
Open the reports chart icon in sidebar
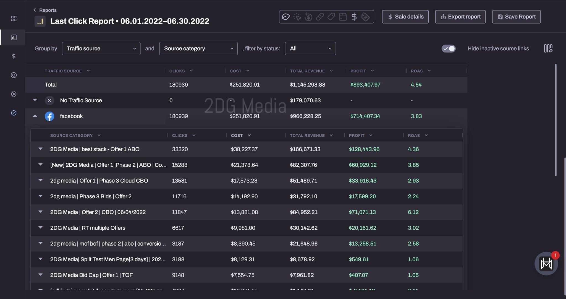coord(14,37)
